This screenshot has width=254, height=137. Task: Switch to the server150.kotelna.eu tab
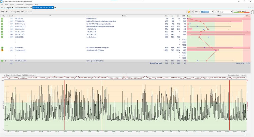pos(22,8)
